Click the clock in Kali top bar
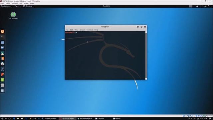Viewport: 213px width, 120px height. pyautogui.click(x=106, y=6)
